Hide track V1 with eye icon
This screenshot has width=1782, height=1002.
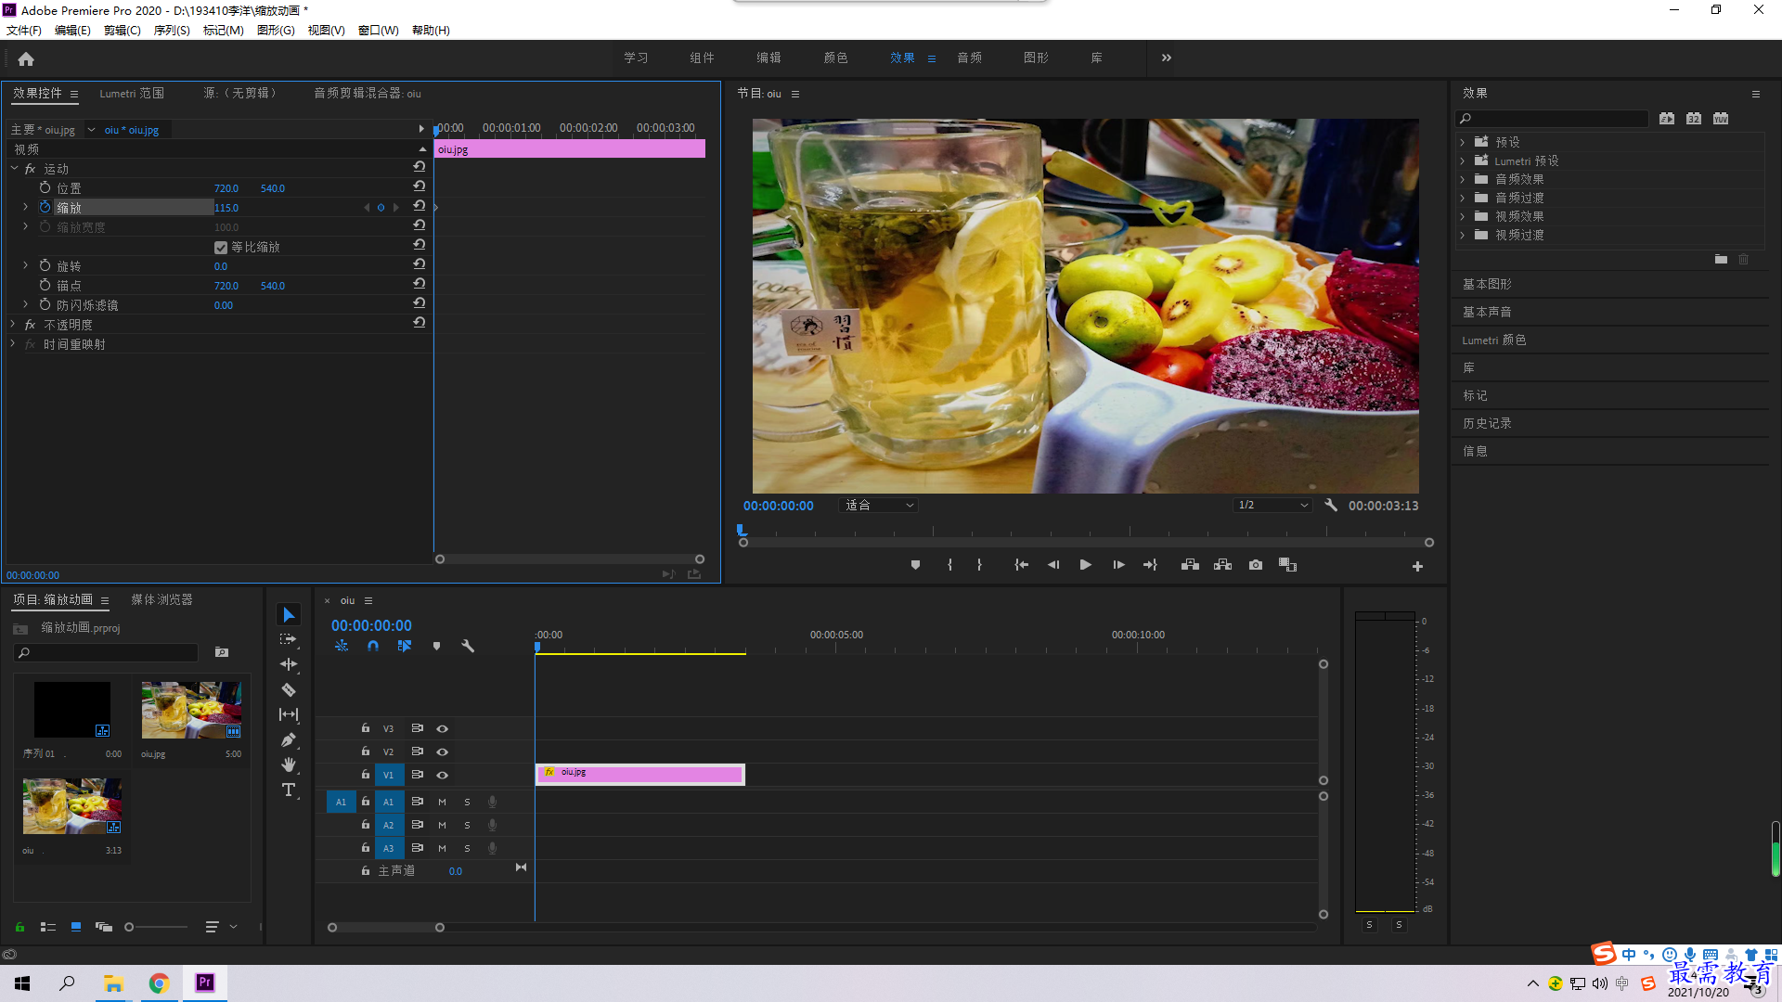pos(443,776)
